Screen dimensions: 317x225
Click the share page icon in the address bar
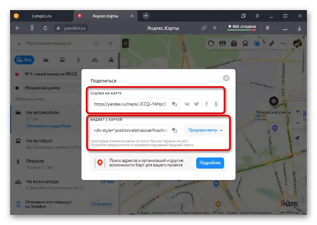pyautogui.click(x=204, y=28)
